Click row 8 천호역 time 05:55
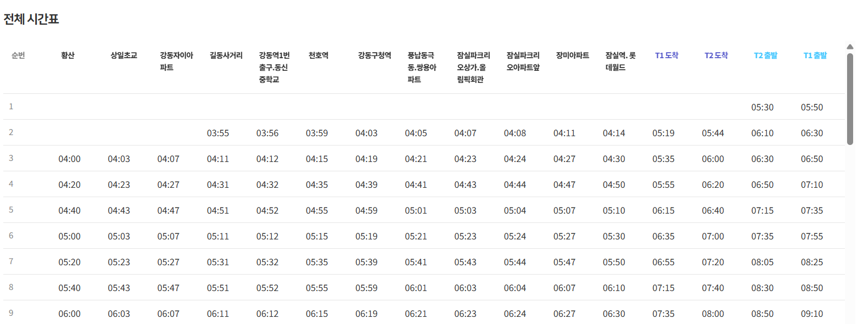 coord(317,288)
